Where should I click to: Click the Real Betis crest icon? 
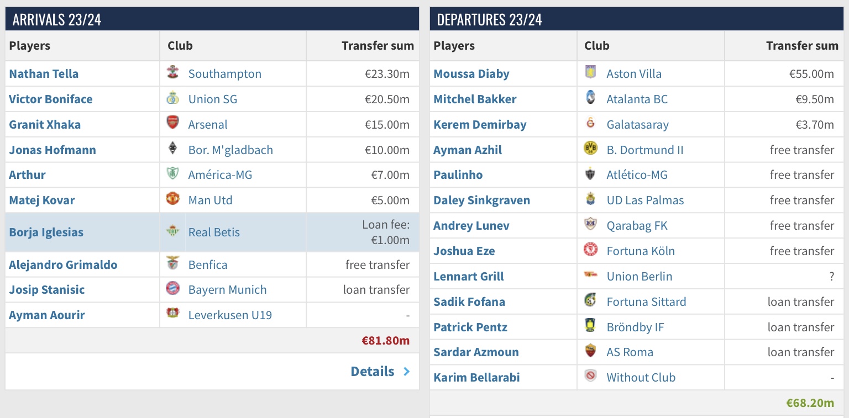point(173,231)
